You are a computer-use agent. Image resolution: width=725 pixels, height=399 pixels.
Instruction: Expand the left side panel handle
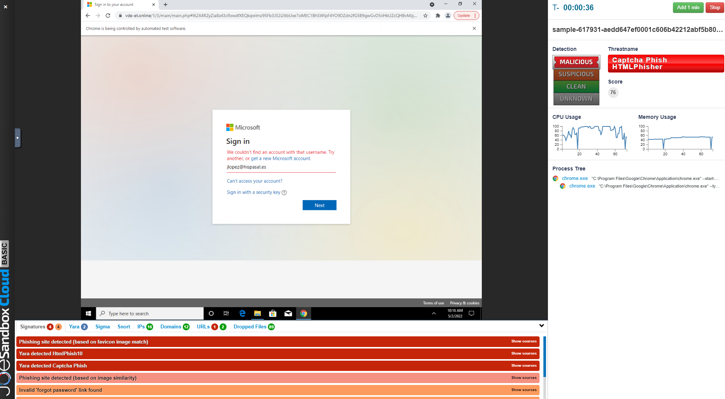pos(17,138)
